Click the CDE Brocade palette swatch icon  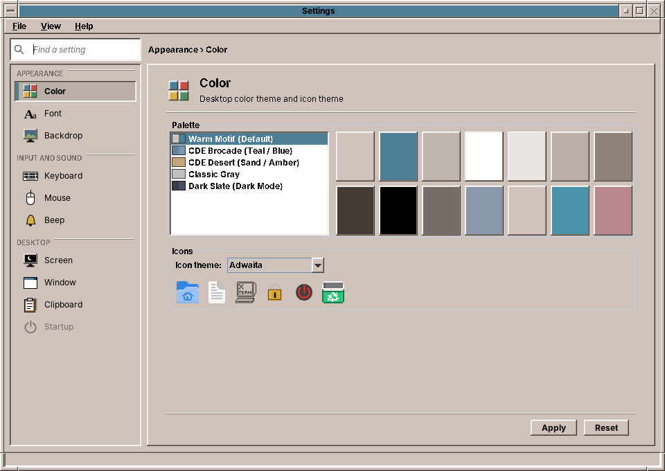click(179, 150)
